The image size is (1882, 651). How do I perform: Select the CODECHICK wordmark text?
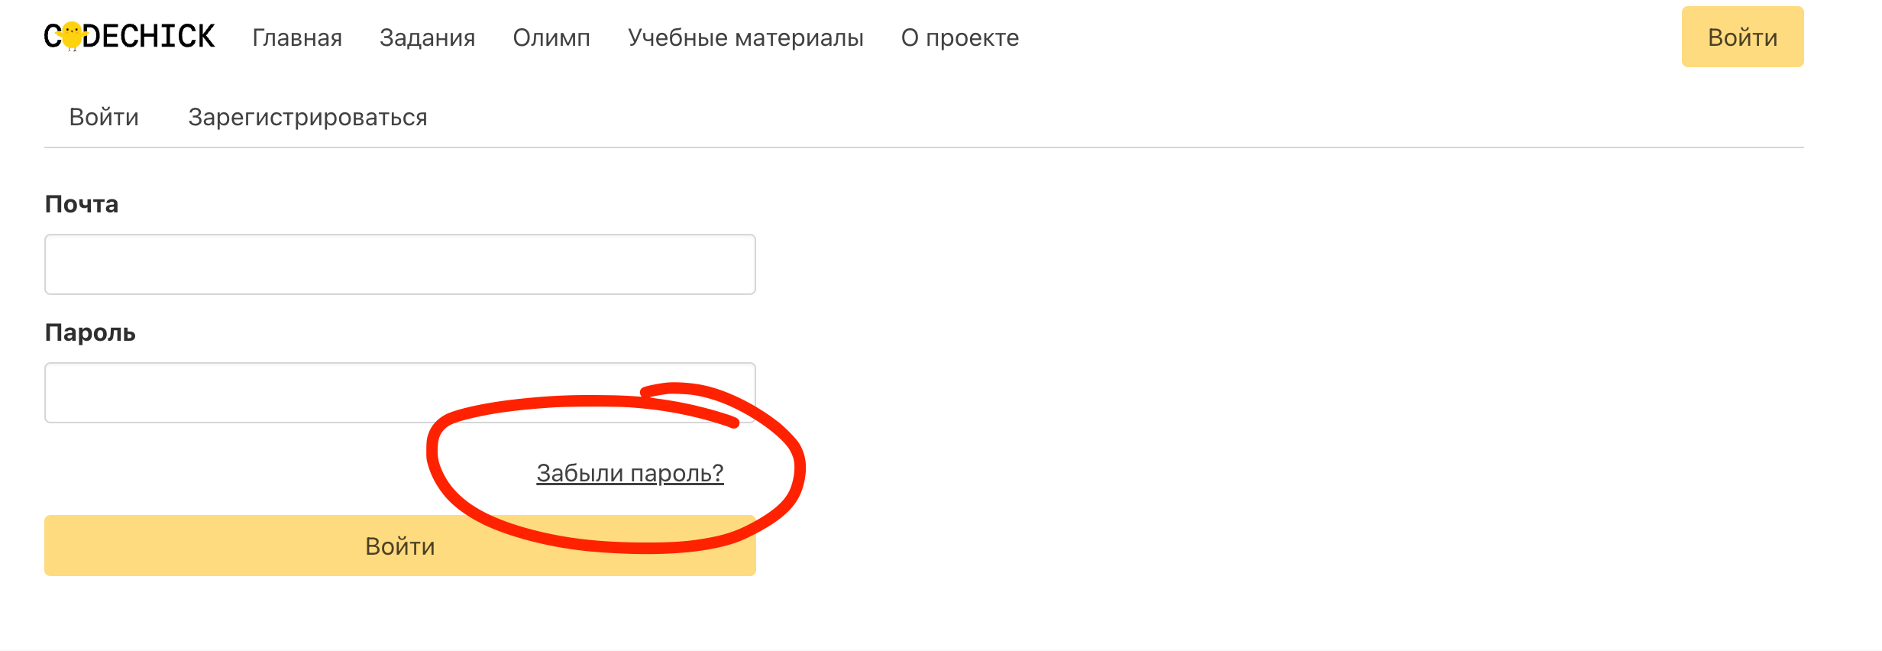130,36
